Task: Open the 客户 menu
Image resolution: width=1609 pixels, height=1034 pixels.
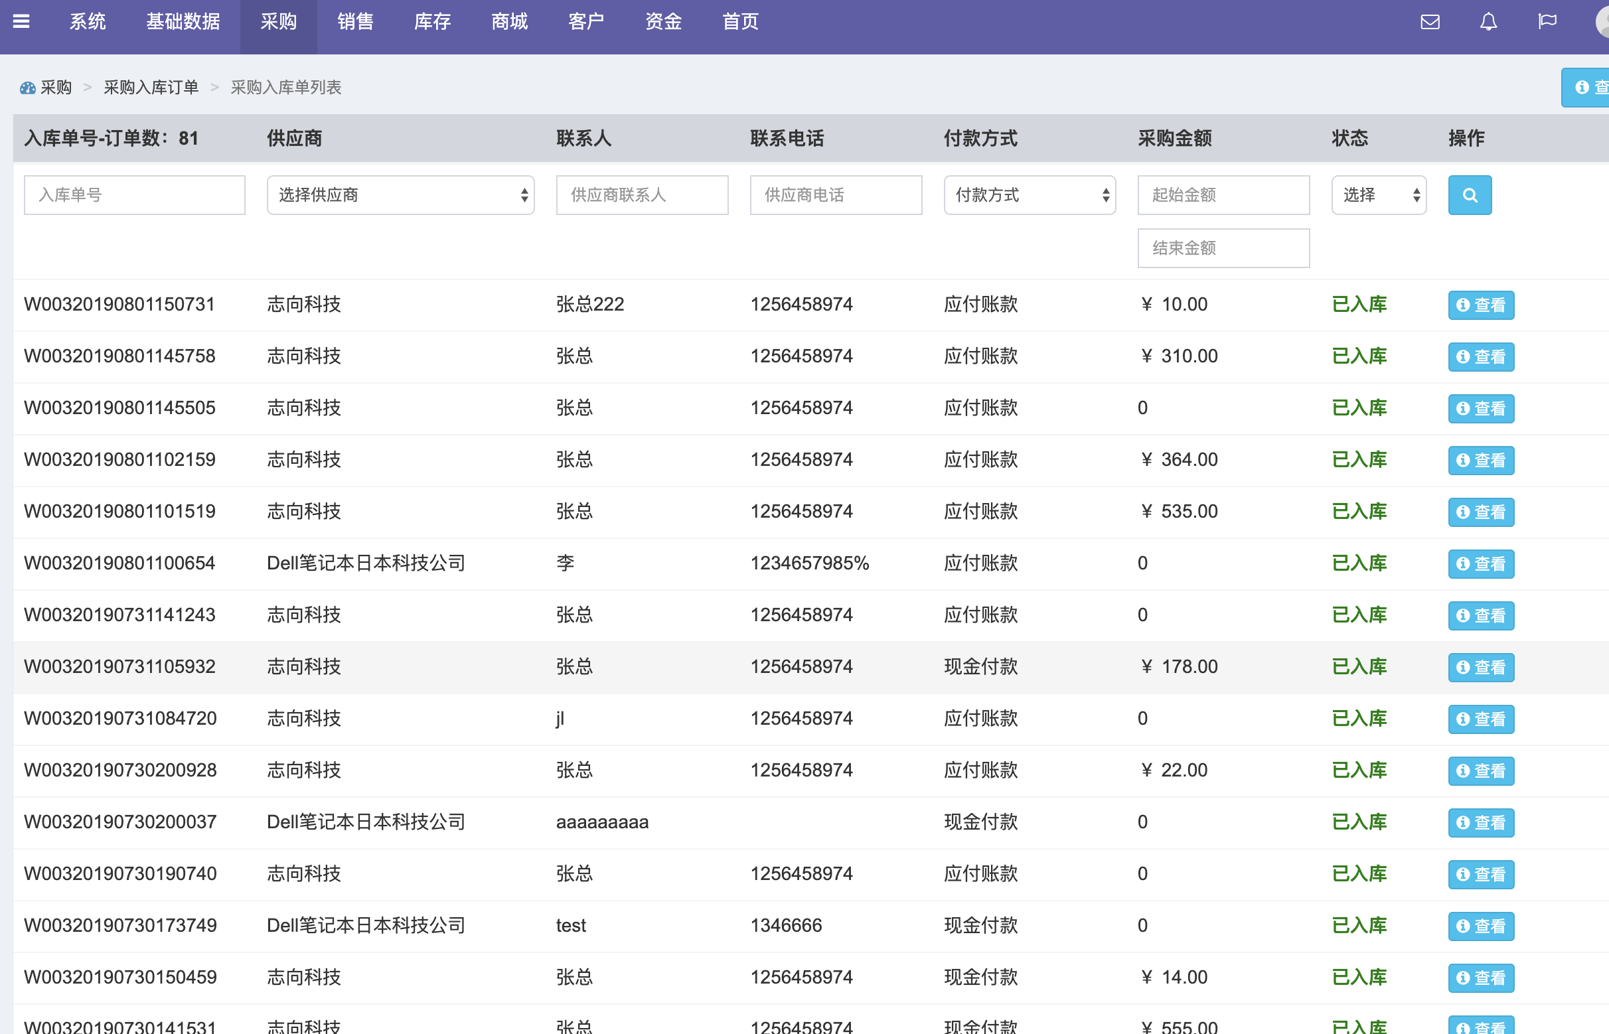Action: [x=586, y=21]
